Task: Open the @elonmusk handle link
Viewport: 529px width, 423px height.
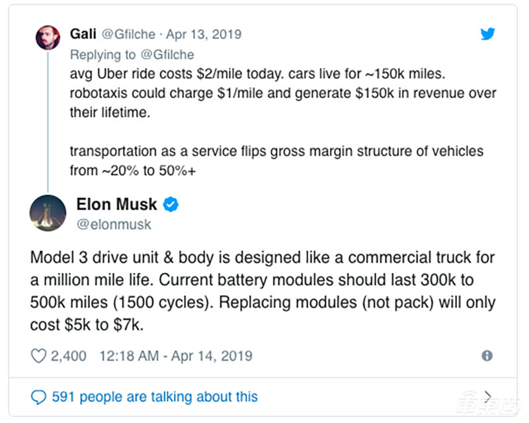Action: (x=115, y=224)
